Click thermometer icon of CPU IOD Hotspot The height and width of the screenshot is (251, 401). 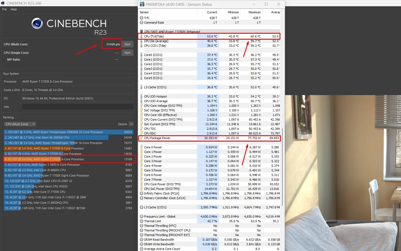(142, 96)
